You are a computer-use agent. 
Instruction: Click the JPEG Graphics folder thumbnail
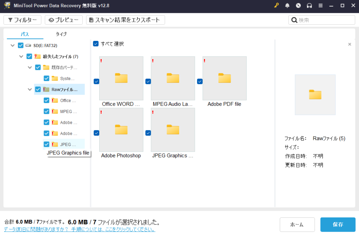(x=173, y=130)
